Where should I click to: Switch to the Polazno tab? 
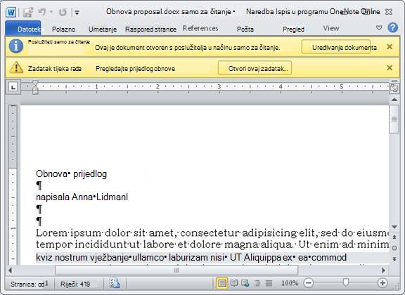[x=63, y=29]
